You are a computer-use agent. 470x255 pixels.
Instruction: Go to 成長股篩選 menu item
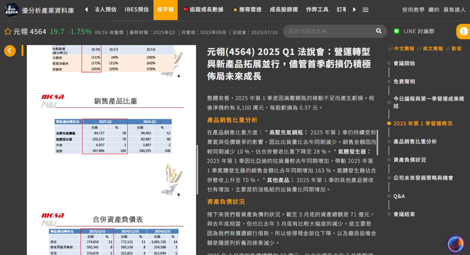click(284, 10)
